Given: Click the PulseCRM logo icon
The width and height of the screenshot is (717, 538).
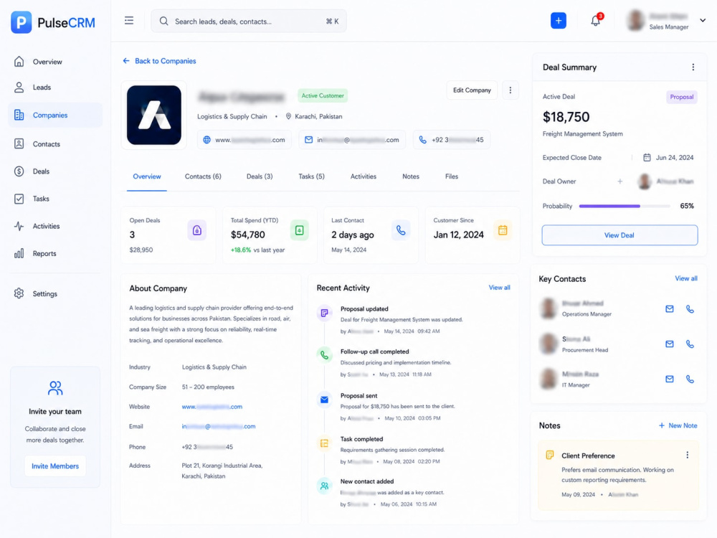Looking at the screenshot, I should [x=21, y=22].
